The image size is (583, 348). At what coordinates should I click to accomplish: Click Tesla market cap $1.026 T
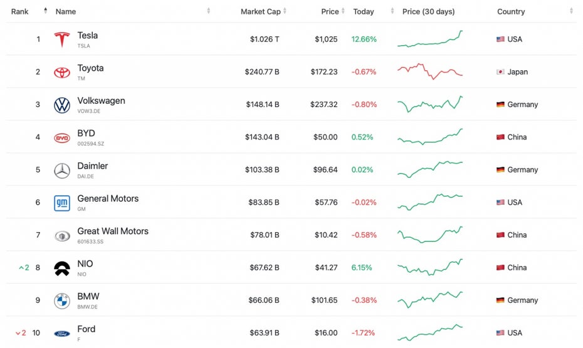pos(265,39)
